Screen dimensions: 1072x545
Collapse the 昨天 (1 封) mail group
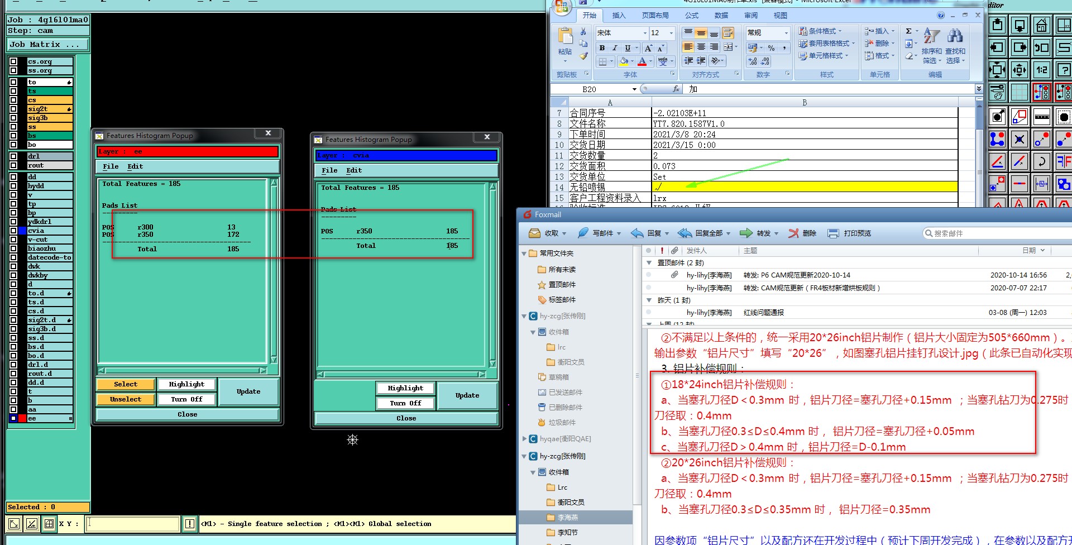(649, 300)
